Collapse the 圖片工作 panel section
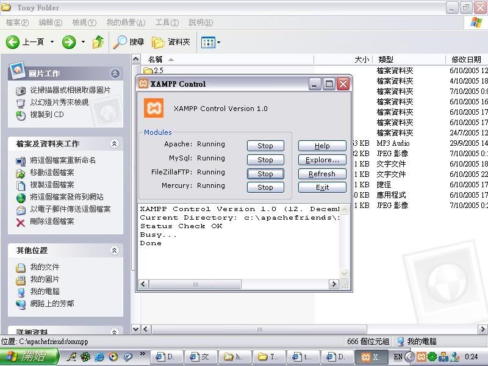The height and width of the screenshot is (366, 488). tap(115, 73)
